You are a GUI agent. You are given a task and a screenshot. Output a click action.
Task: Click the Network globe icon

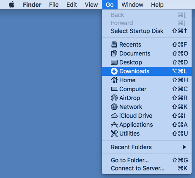tap(114, 107)
